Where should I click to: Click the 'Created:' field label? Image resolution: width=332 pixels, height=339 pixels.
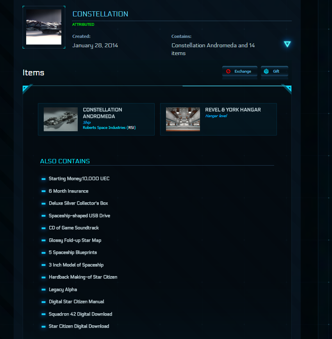(81, 36)
